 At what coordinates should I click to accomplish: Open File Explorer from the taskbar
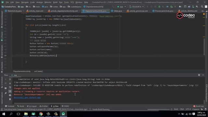(x=26, y=114)
